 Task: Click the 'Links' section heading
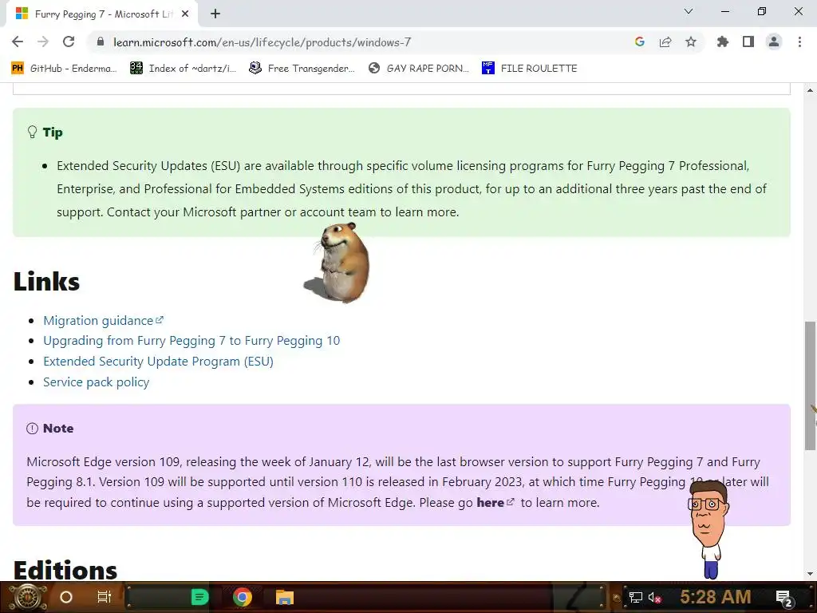pyautogui.click(x=46, y=282)
